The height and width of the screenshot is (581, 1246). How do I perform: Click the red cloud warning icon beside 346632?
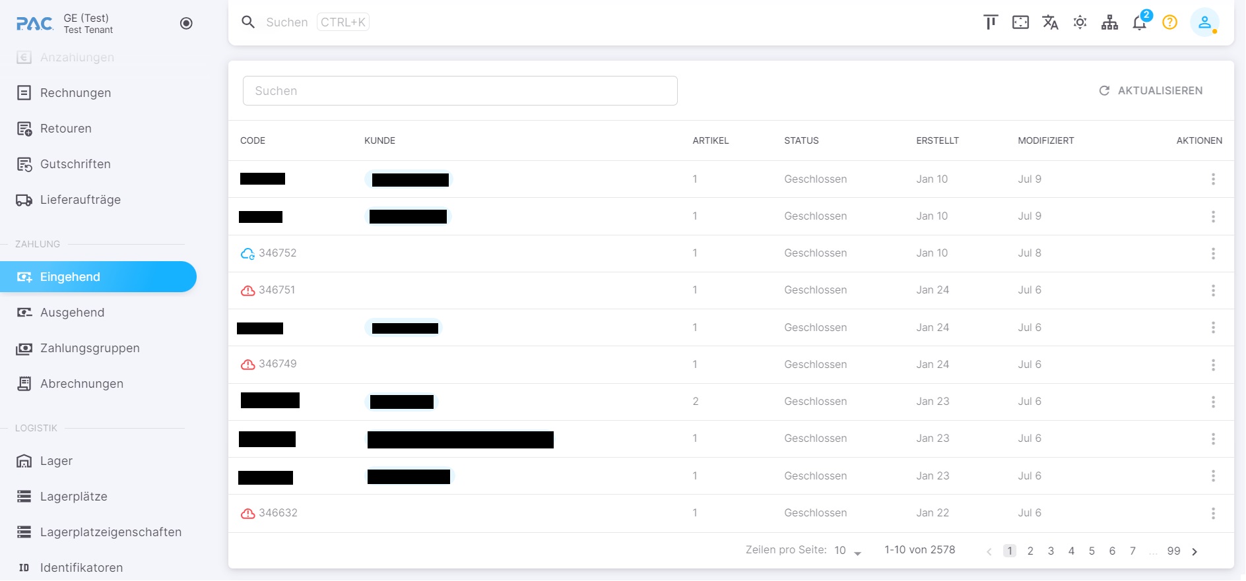[x=247, y=513]
